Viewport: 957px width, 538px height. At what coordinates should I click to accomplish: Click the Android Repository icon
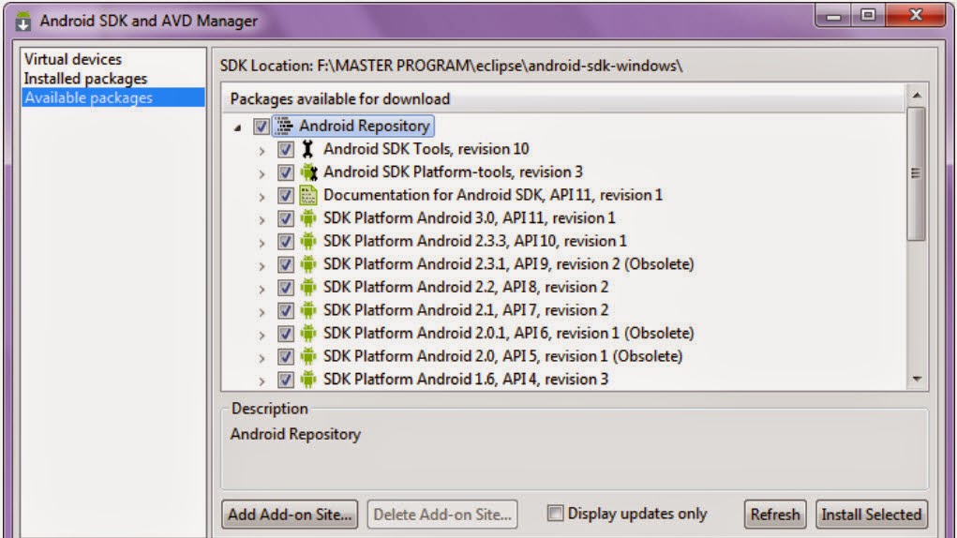pos(284,127)
